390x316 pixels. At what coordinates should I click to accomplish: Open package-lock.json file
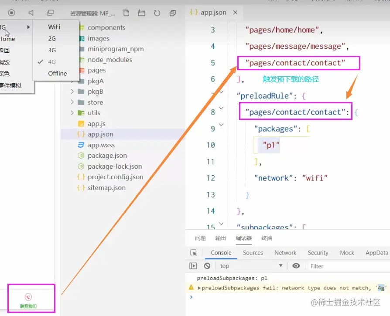[x=115, y=166]
